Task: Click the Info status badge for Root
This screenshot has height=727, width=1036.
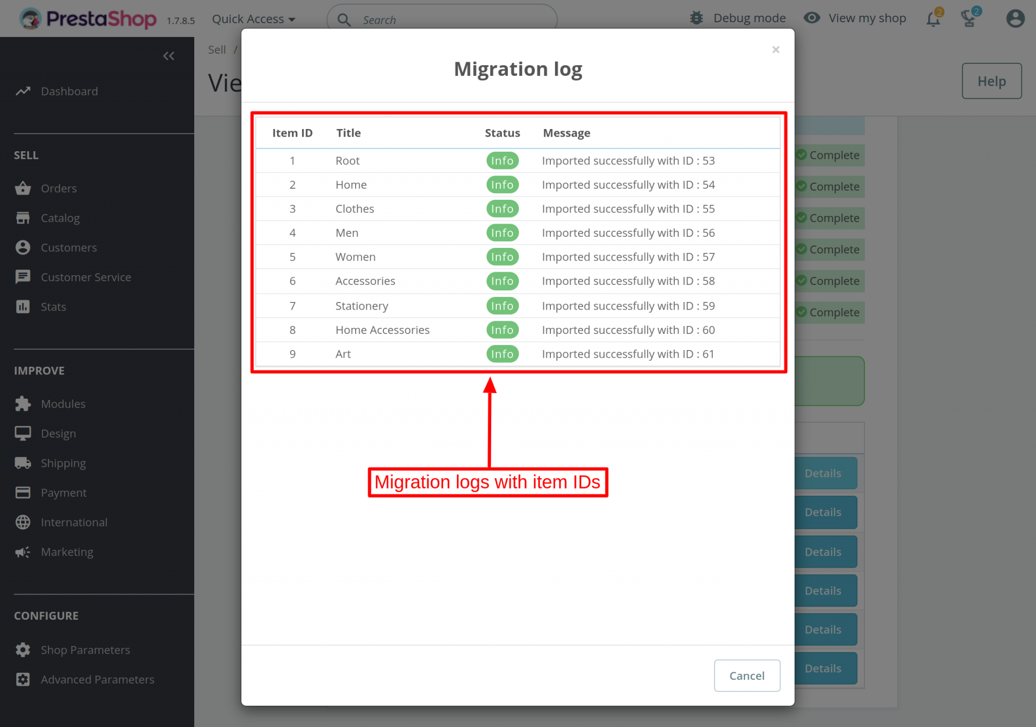Action: point(502,160)
